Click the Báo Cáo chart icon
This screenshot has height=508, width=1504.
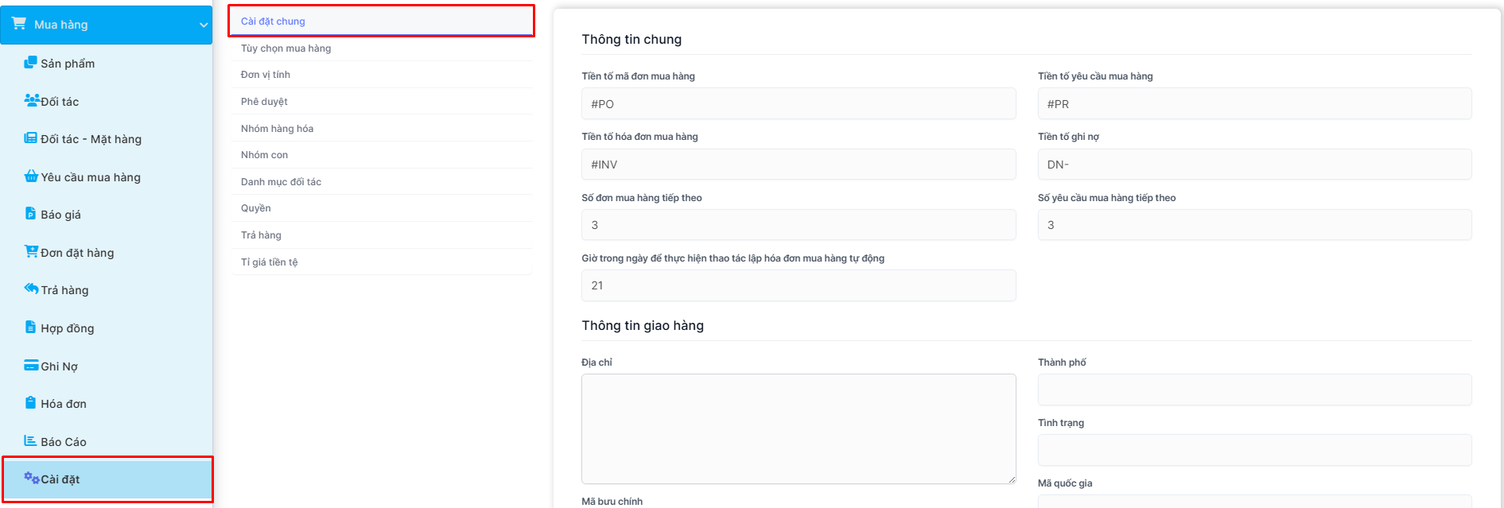click(31, 441)
